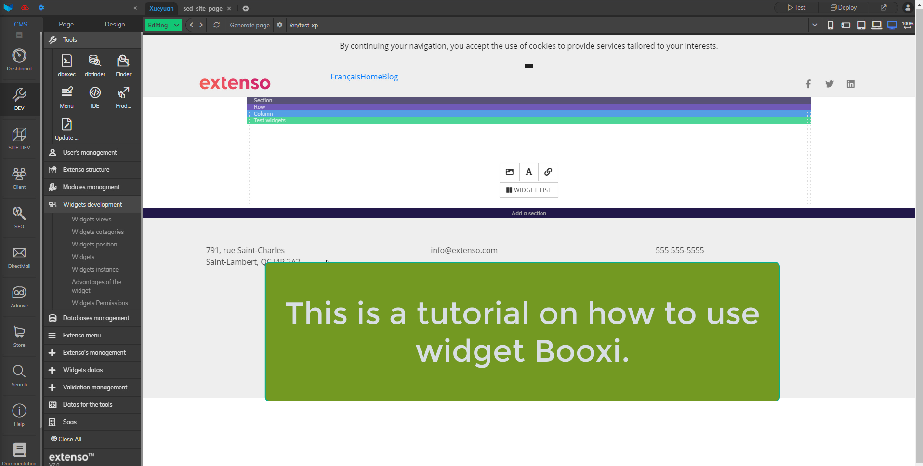This screenshot has height=466, width=923.
Task: Insert a link with the chain icon
Action: point(548,172)
